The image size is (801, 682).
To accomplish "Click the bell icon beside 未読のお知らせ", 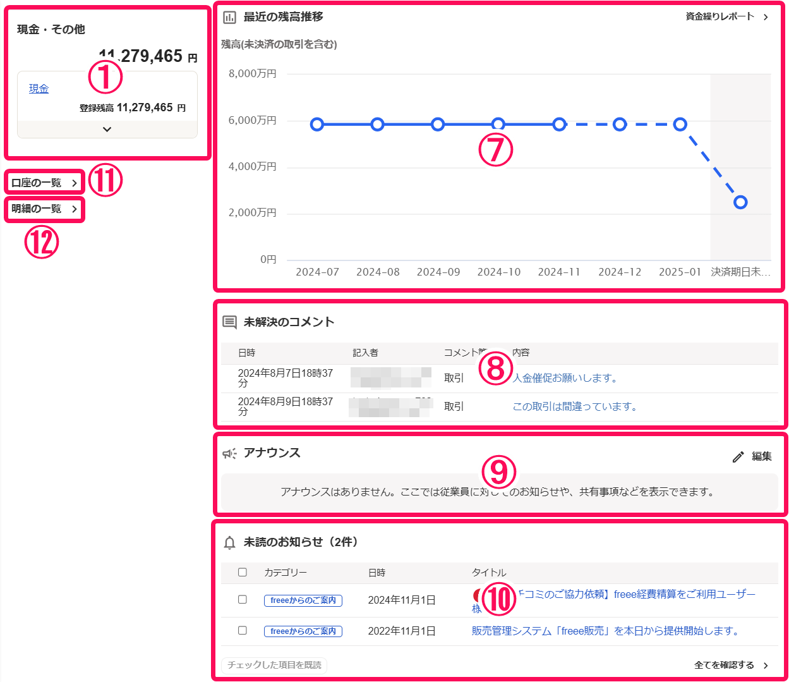I will point(230,542).
